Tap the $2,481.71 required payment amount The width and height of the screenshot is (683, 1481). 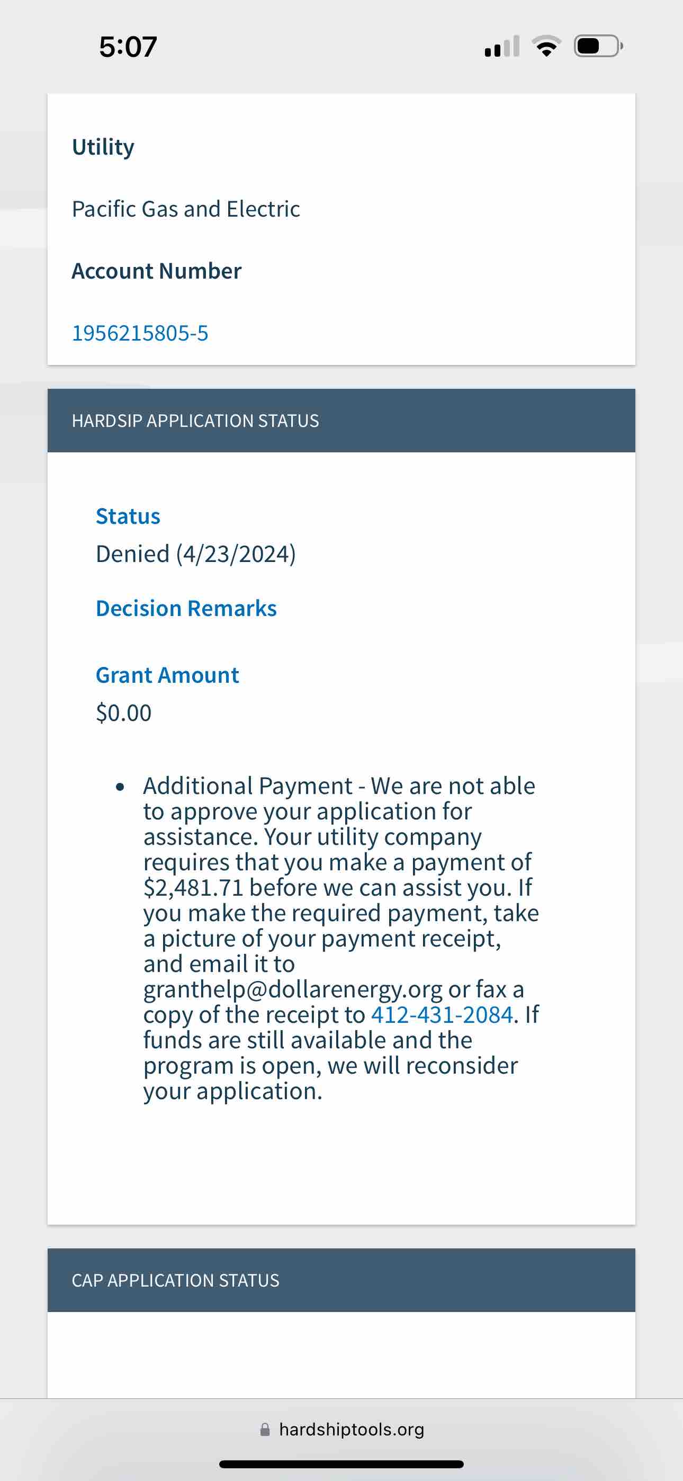click(x=193, y=888)
